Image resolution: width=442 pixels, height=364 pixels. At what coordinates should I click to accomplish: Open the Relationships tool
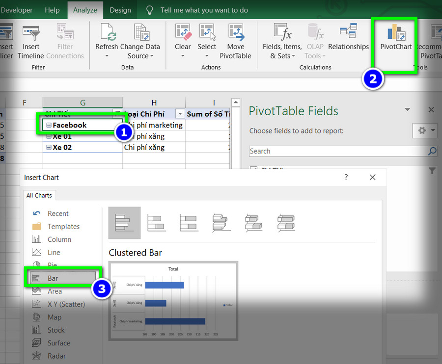[x=348, y=37]
